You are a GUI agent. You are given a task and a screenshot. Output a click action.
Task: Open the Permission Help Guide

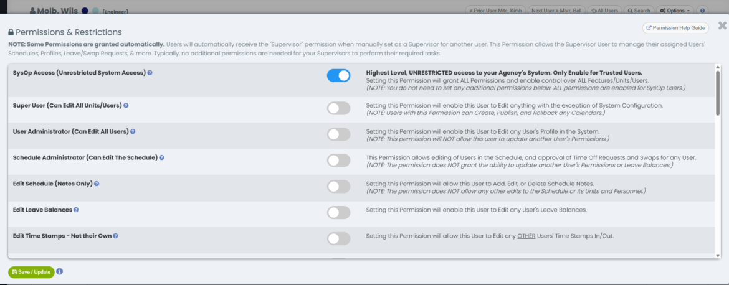[x=675, y=28]
